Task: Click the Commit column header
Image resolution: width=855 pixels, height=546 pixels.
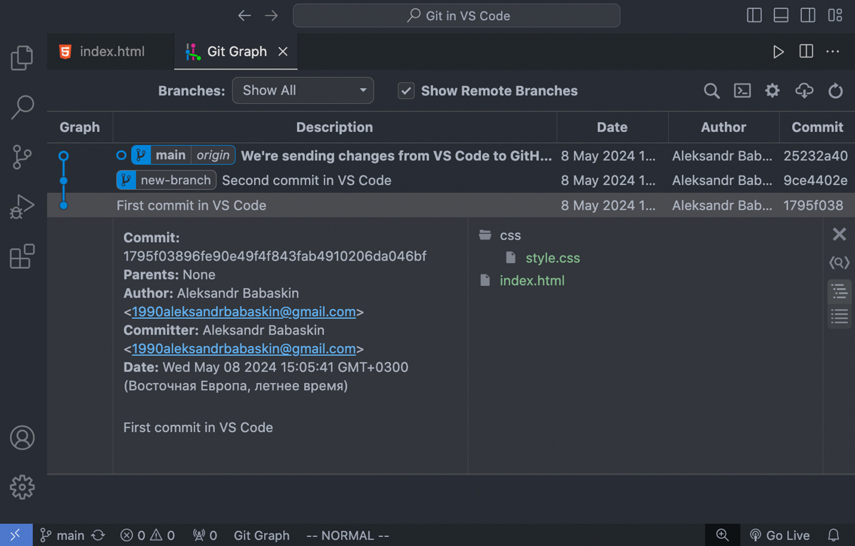Action: point(817,127)
